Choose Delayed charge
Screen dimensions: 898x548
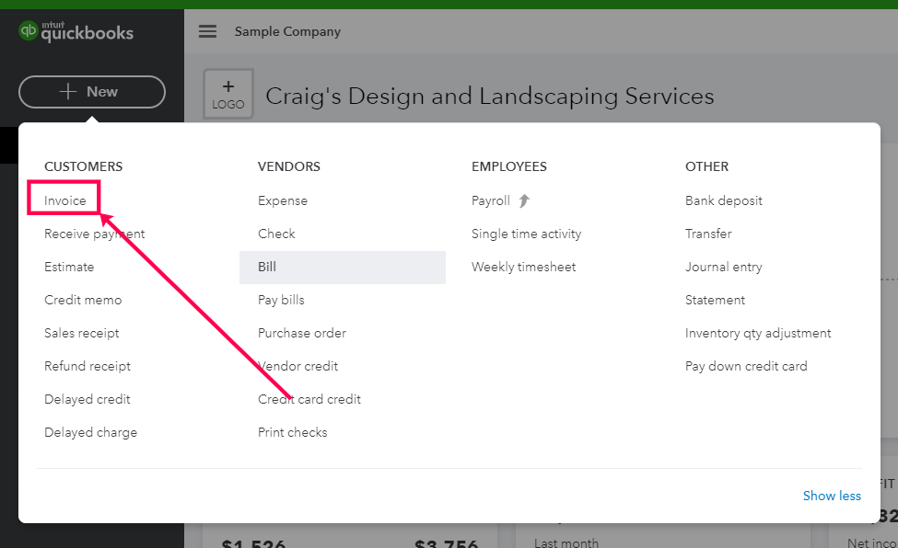(x=90, y=432)
